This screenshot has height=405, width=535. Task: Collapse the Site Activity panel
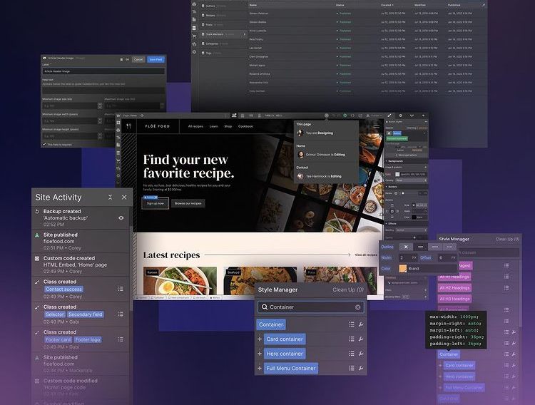pos(110,198)
